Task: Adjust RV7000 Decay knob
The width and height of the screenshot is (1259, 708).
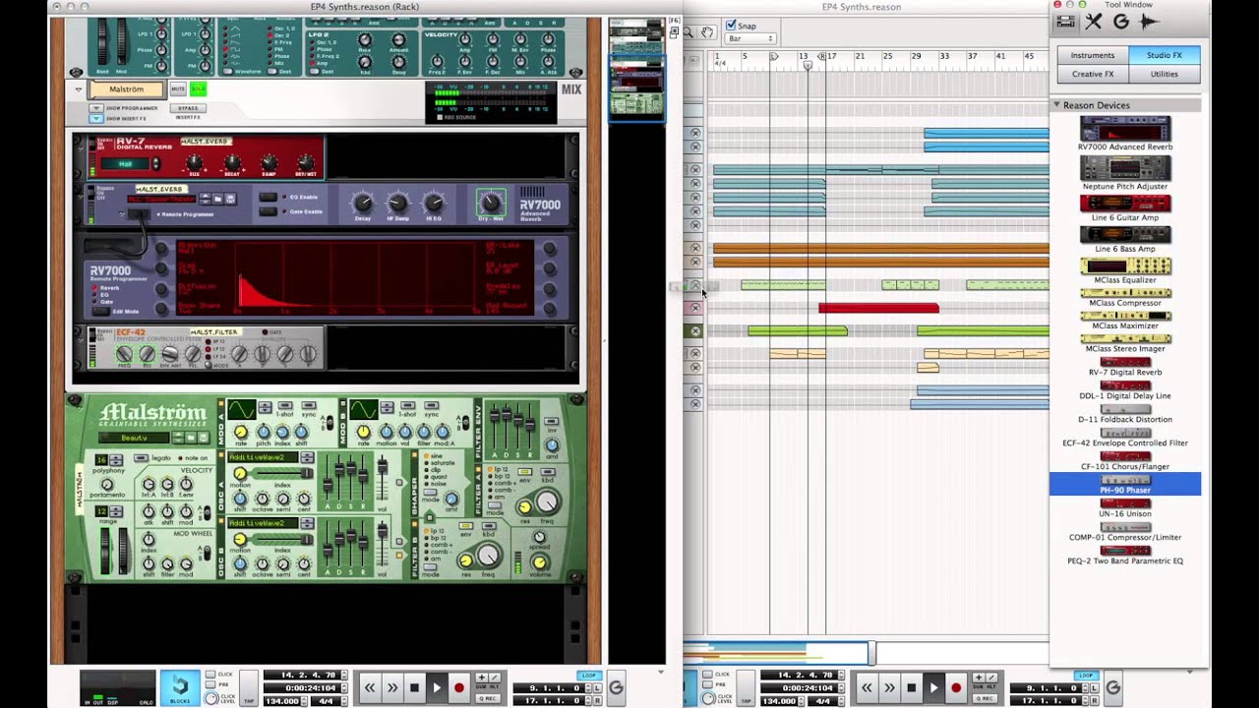Action: [x=363, y=203]
